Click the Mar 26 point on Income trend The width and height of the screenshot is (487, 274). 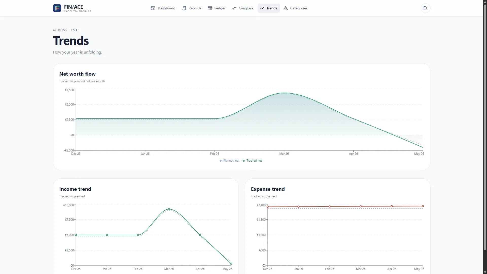(x=169, y=209)
